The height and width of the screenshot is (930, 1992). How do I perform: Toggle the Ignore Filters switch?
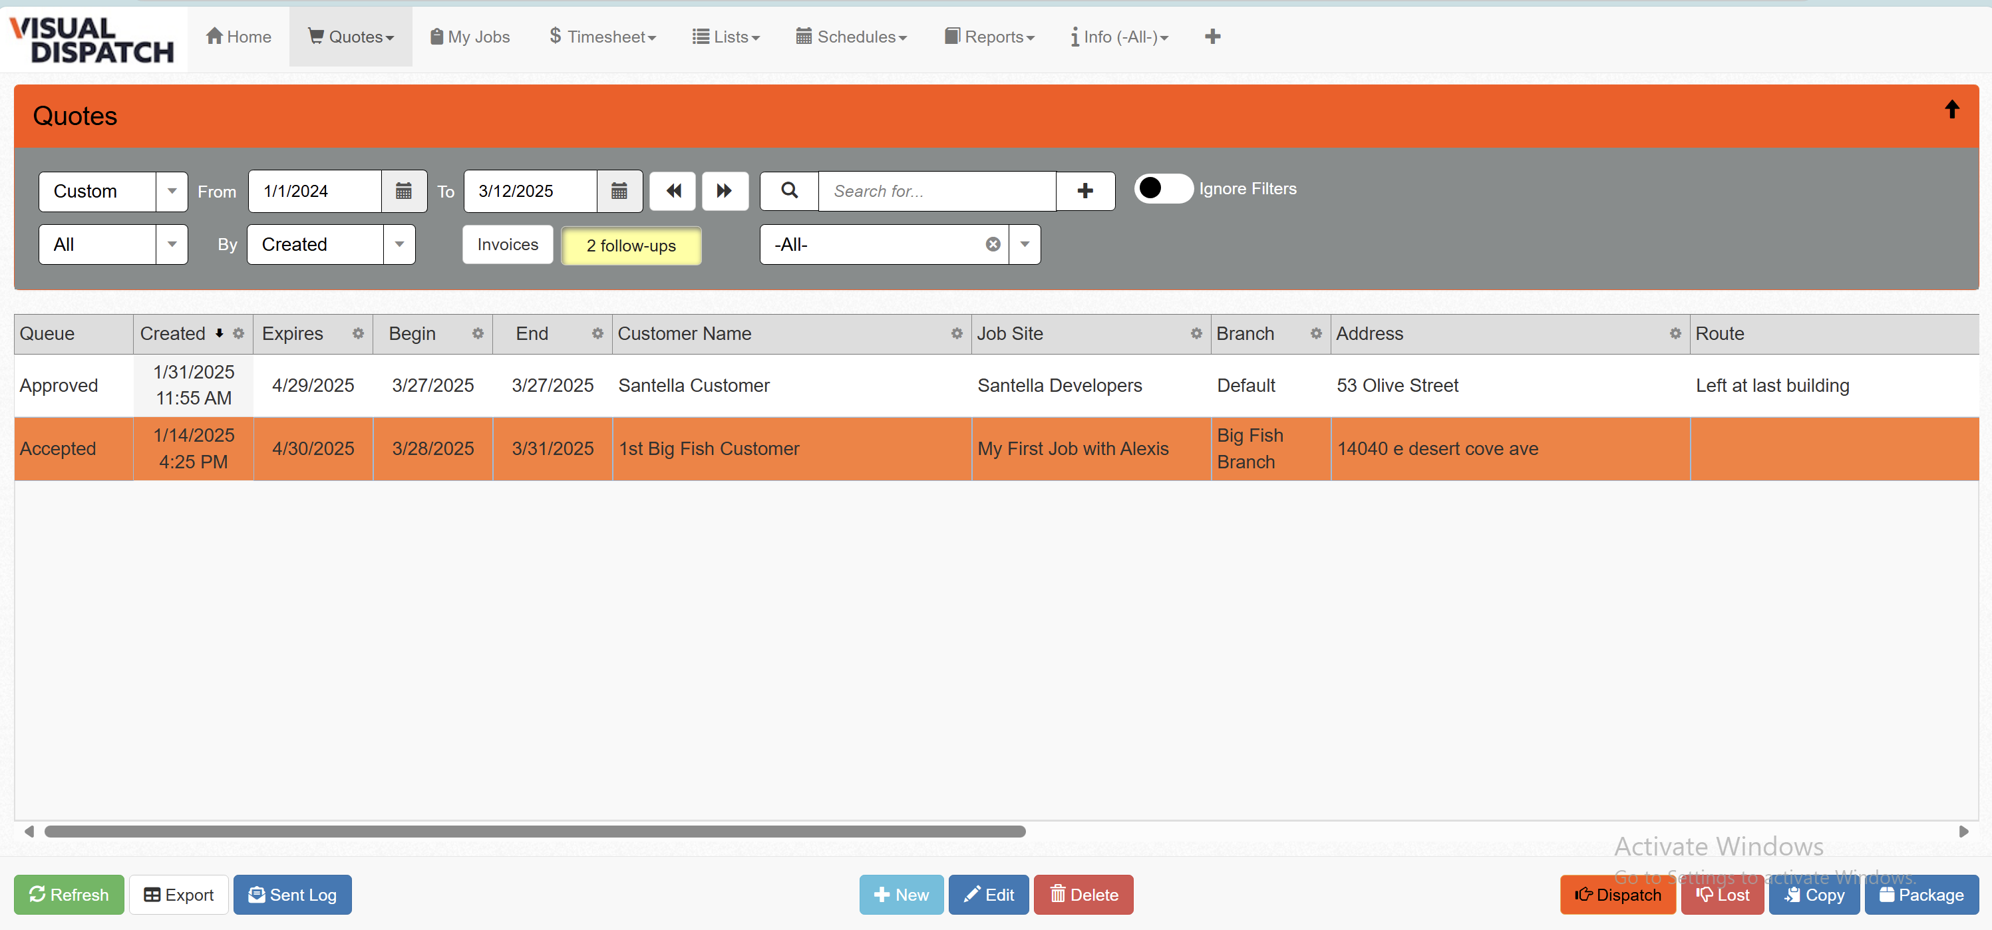pos(1163,188)
